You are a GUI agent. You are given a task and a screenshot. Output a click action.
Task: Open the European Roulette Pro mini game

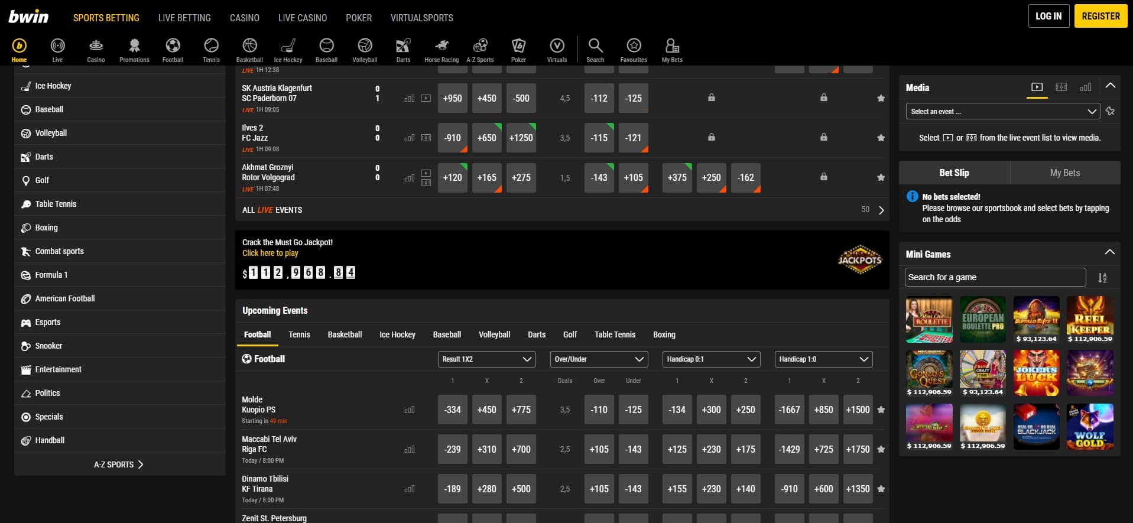(x=983, y=319)
